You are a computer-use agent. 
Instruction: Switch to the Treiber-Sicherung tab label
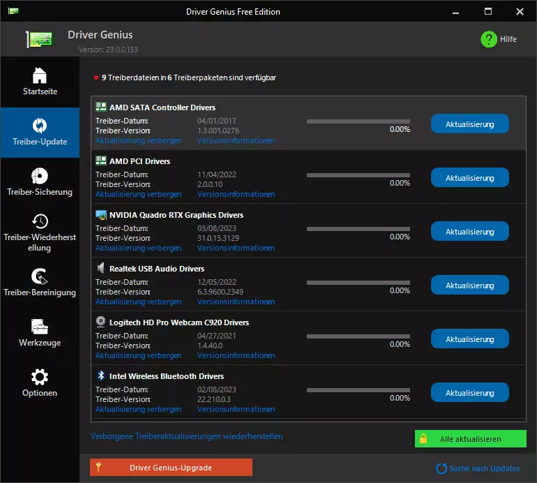coord(40,192)
